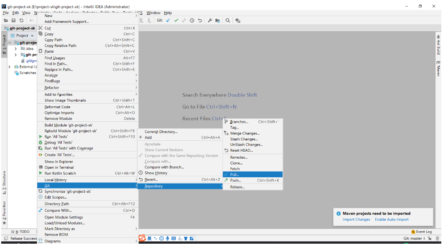
Task: Select Run 'All Tests' menu item
Action: pyautogui.click(x=88, y=137)
